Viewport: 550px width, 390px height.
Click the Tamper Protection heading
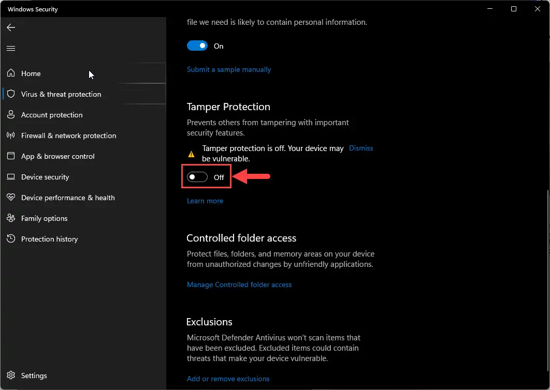(228, 107)
